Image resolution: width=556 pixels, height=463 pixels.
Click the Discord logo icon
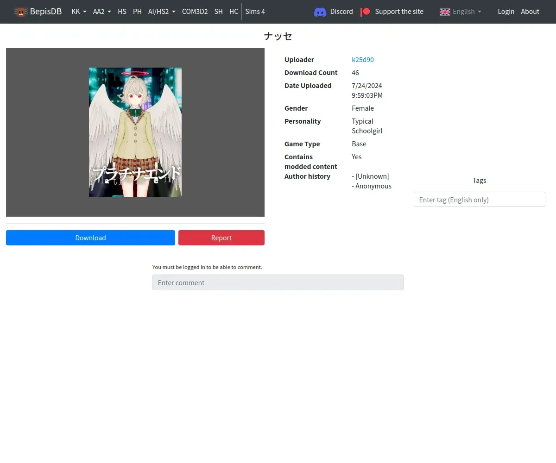[x=320, y=12]
